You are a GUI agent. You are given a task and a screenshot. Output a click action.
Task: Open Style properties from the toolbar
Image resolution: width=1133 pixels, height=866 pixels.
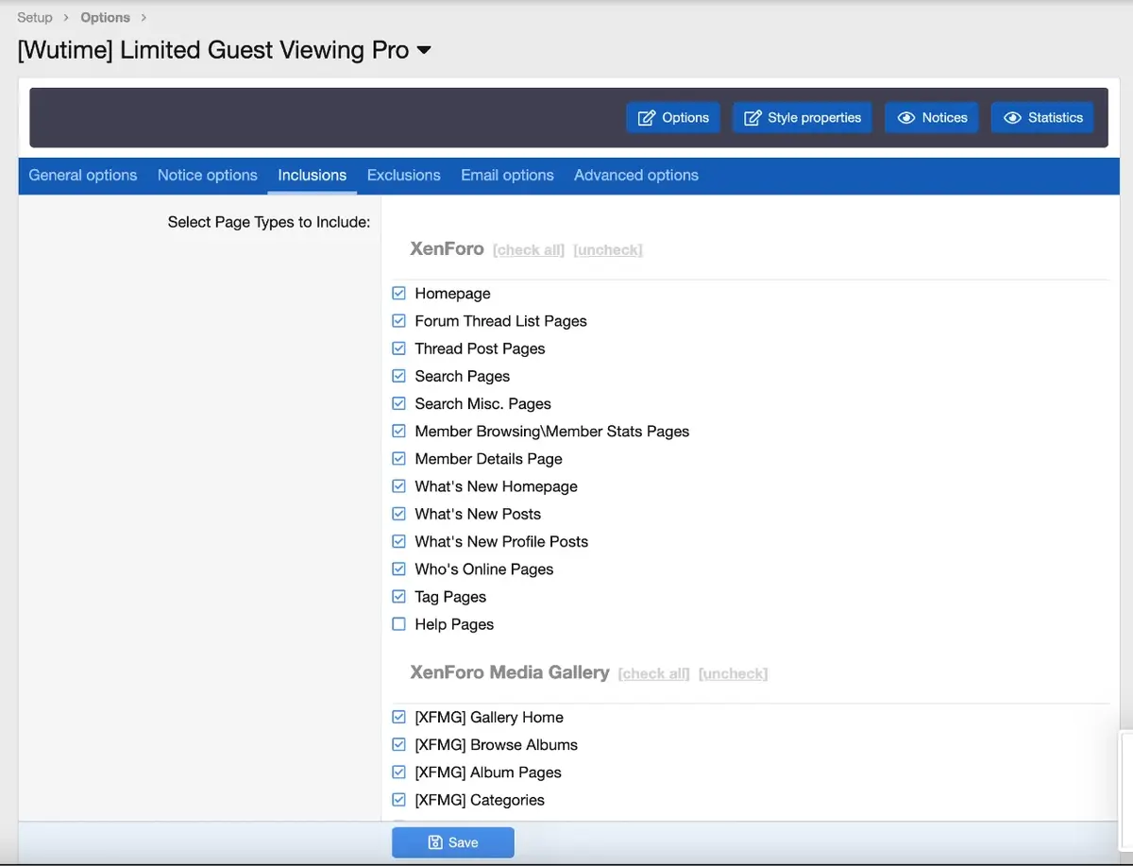[803, 118]
